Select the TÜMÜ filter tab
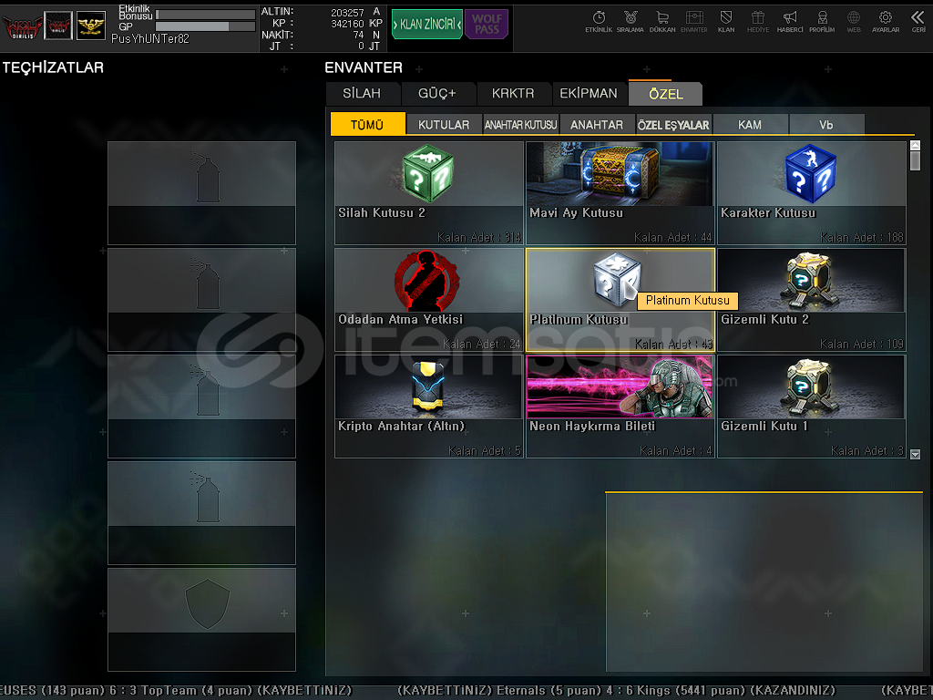The image size is (933, 700). pyautogui.click(x=367, y=124)
